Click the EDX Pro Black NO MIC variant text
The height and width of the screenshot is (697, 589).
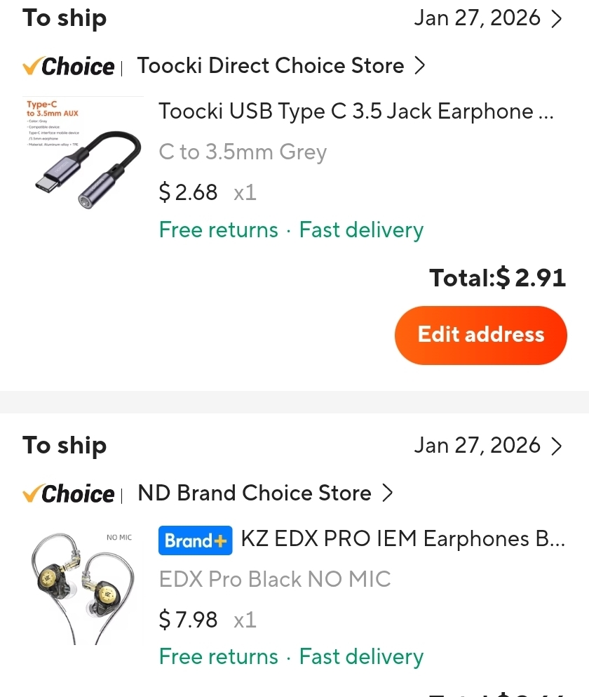coord(275,580)
